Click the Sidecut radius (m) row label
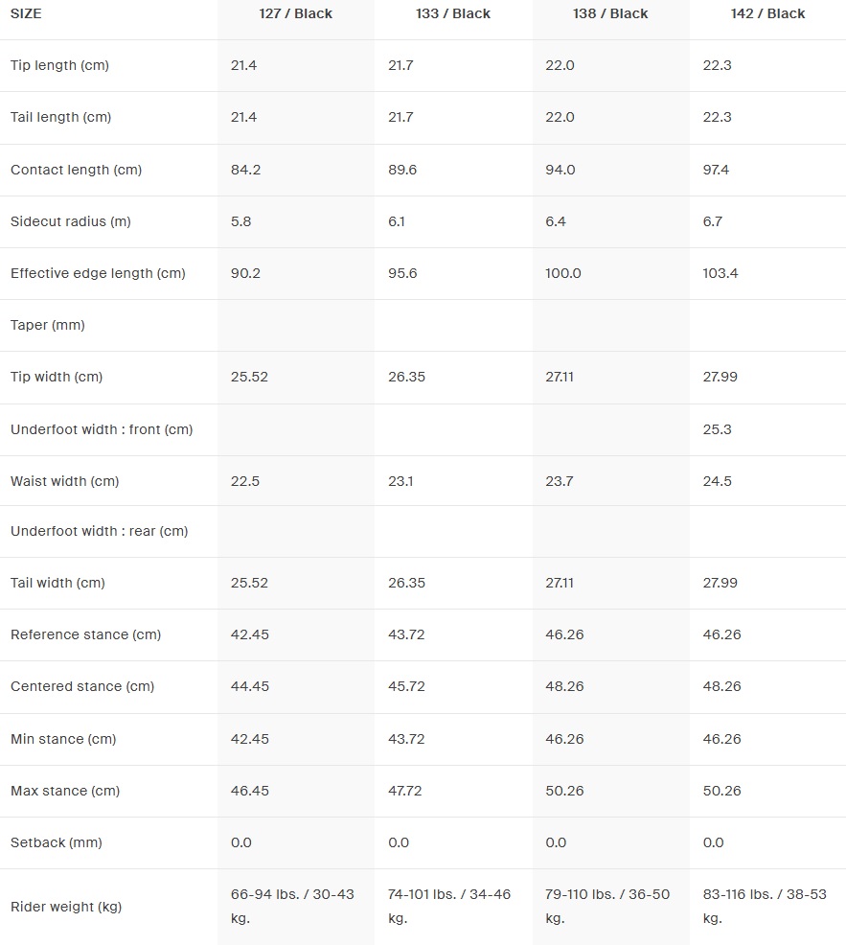This screenshot has height=945, width=846. click(x=71, y=221)
